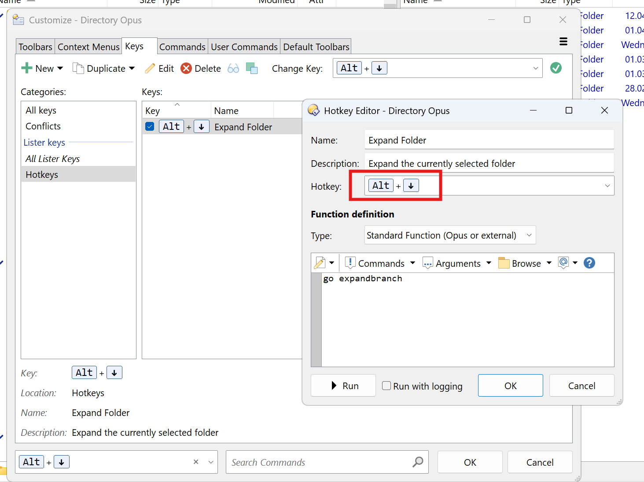Enable Run with logging checkbox

coord(386,386)
